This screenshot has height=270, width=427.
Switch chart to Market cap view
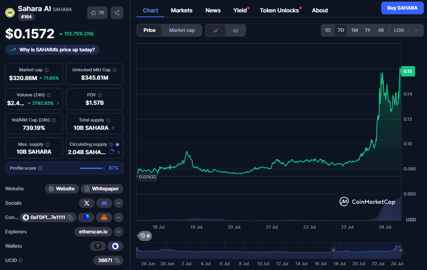pos(182,30)
